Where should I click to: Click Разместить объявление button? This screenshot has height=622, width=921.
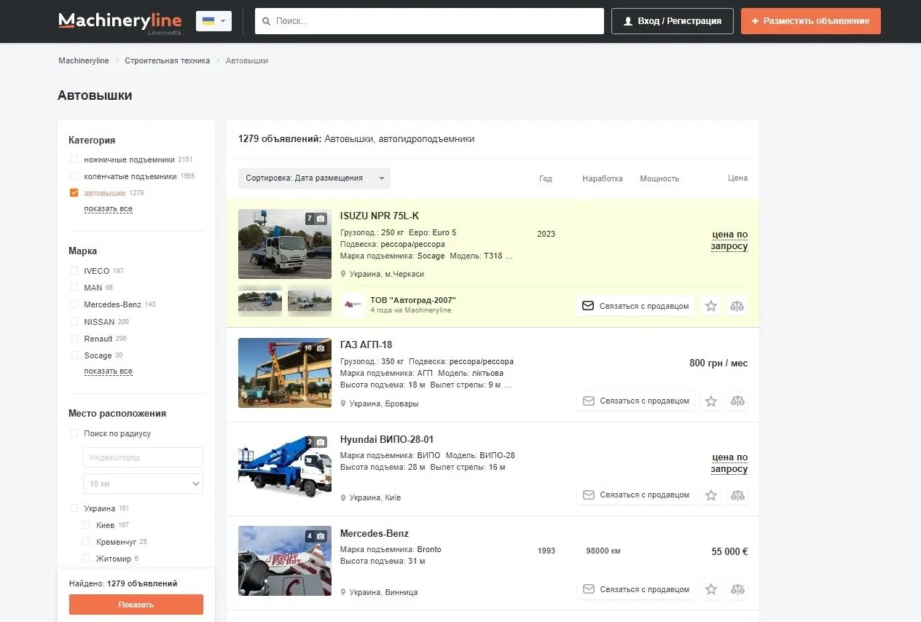point(810,21)
